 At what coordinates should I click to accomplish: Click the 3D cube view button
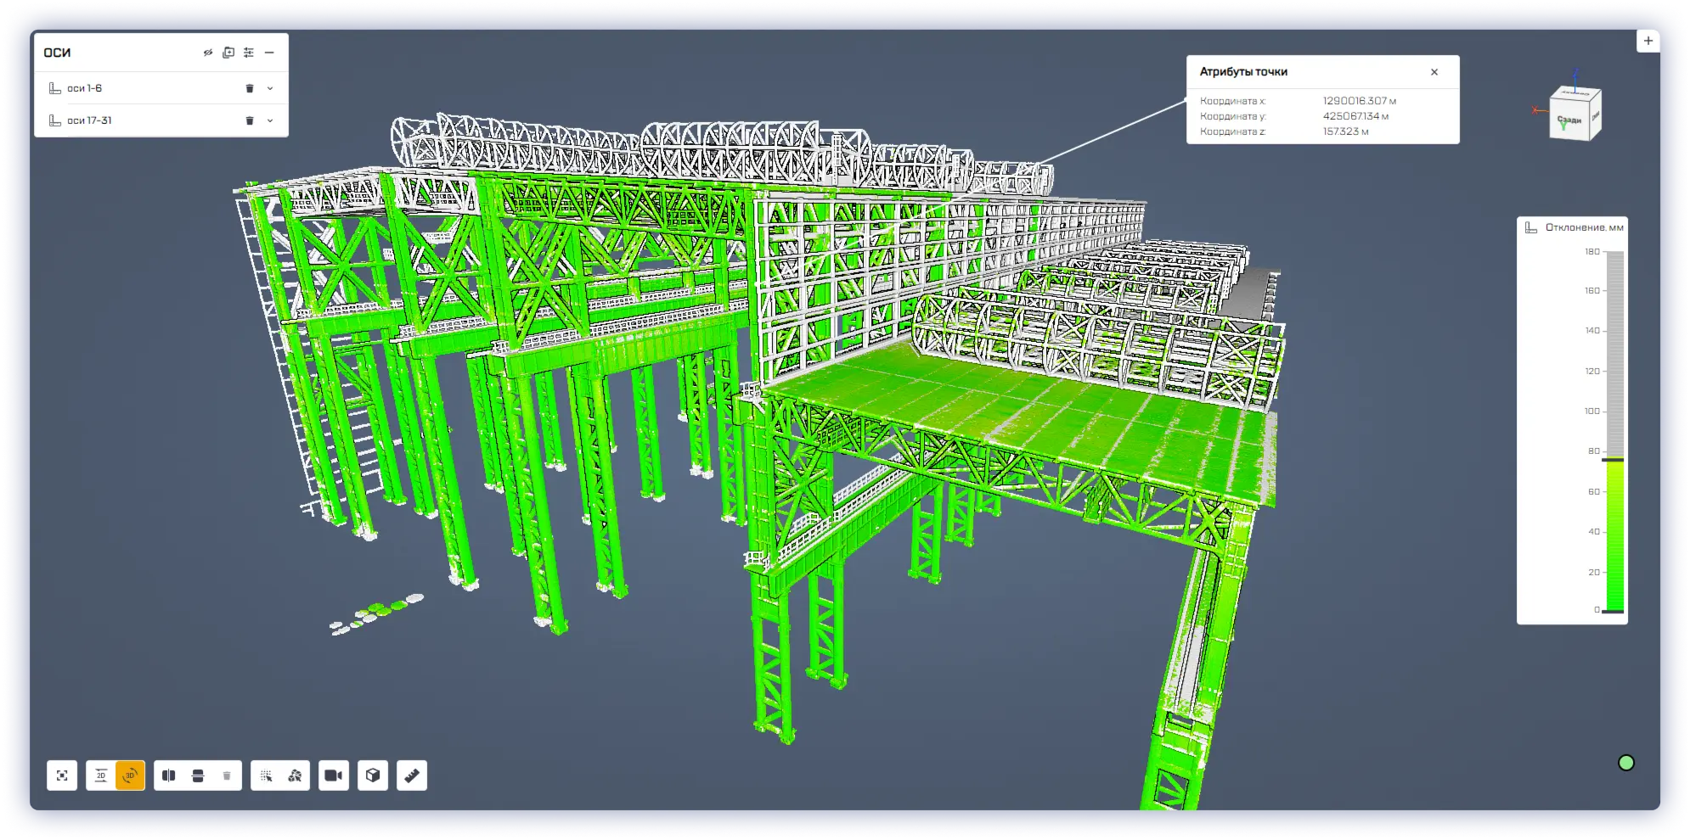tap(373, 776)
